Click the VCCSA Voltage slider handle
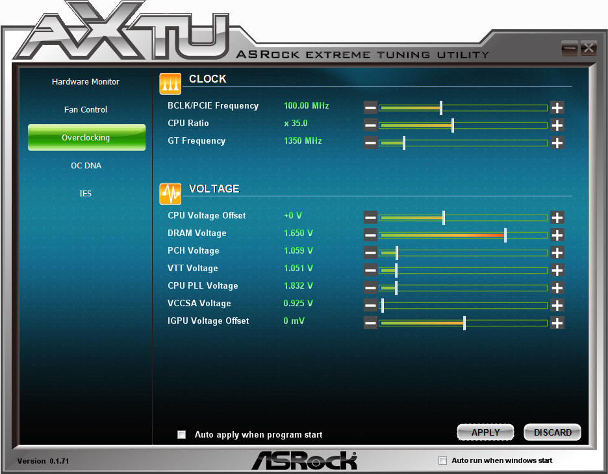 click(383, 305)
